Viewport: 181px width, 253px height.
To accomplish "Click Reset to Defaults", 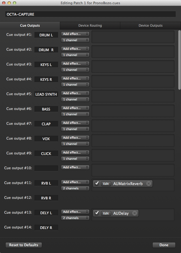I will point(24,245).
